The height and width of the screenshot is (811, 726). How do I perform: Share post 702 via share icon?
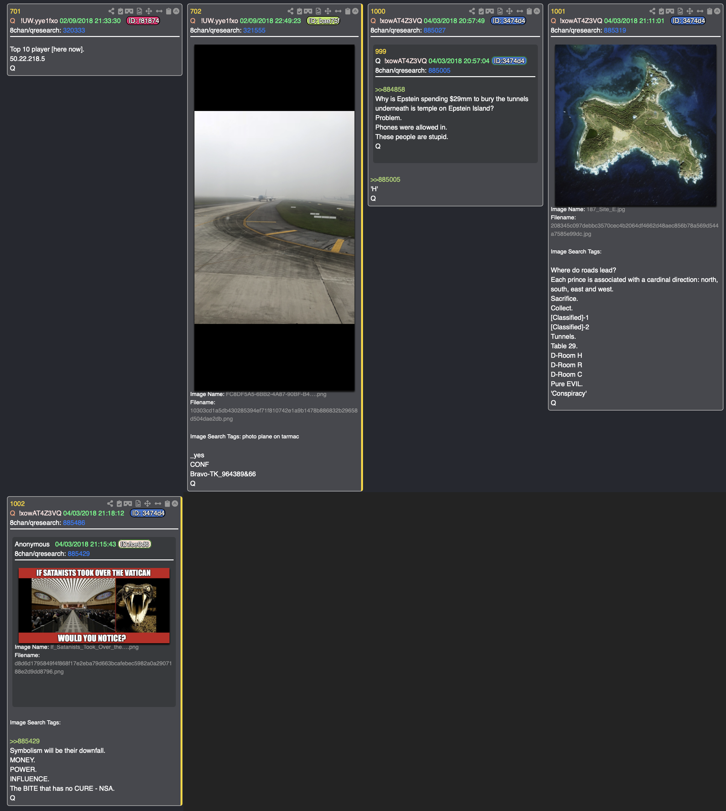coord(290,11)
